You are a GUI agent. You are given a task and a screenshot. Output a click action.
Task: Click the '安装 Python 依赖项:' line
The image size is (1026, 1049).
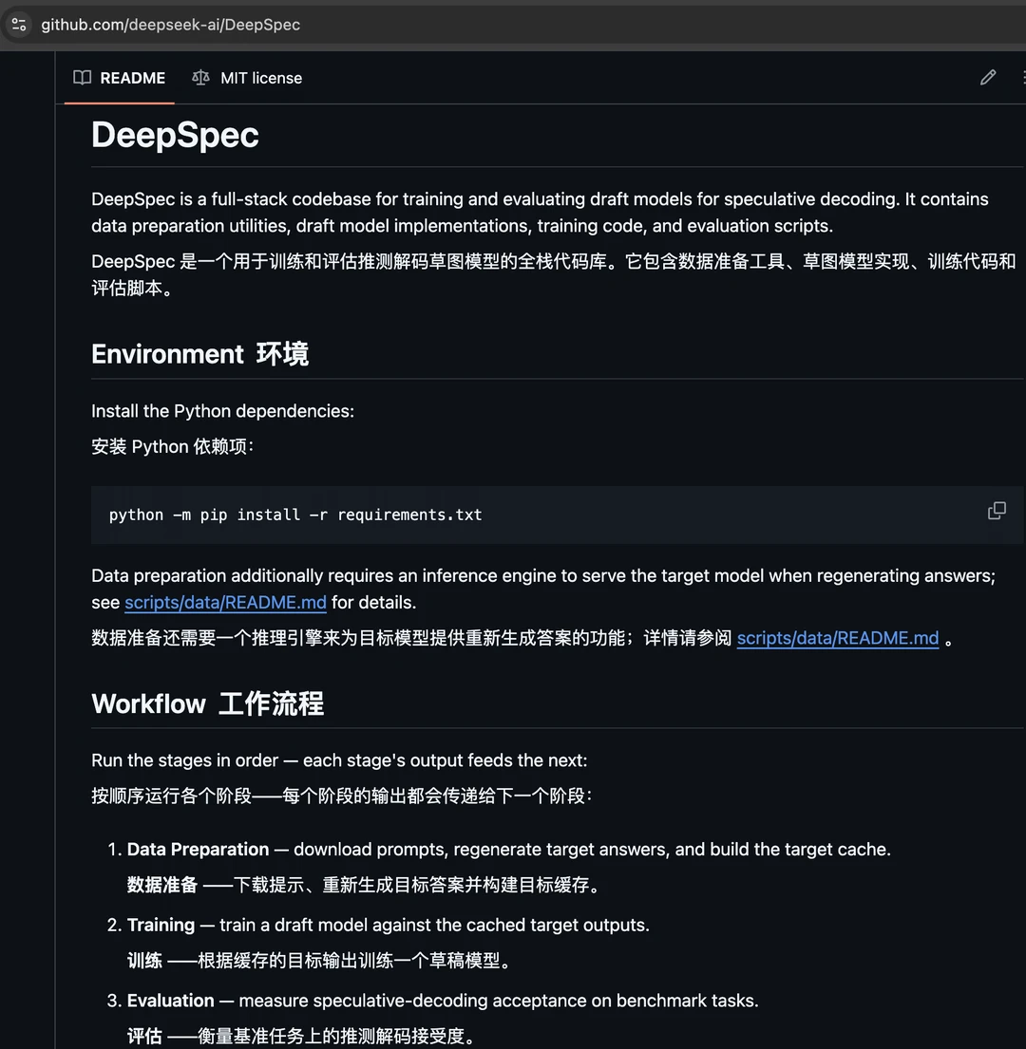[173, 446]
